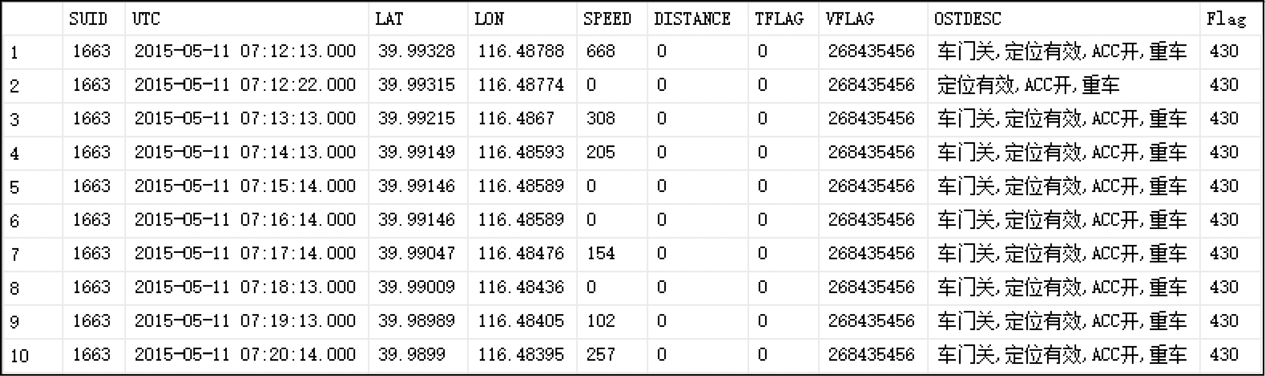Select row number 5 header

click(x=33, y=187)
